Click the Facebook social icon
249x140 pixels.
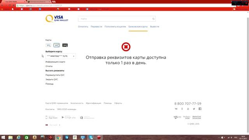[x=200, y=109]
